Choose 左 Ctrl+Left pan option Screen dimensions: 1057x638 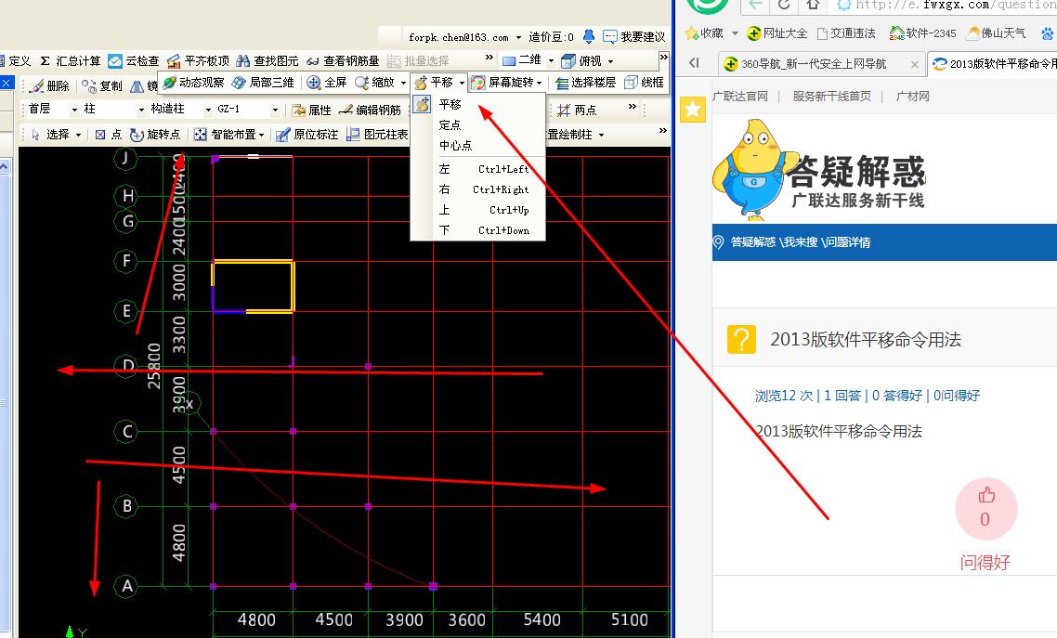pyautogui.click(x=477, y=169)
